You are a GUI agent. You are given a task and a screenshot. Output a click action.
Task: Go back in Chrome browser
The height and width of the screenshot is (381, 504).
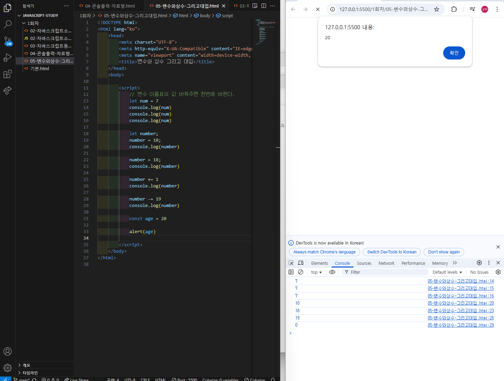tap(293, 9)
